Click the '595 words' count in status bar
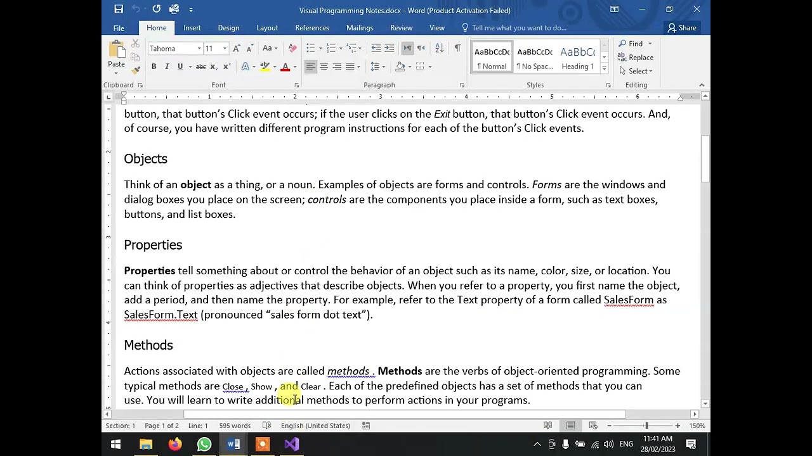Screen dimensions: 812x456 point(235,426)
